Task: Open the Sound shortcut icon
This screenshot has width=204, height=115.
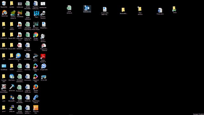Action: point(43,38)
